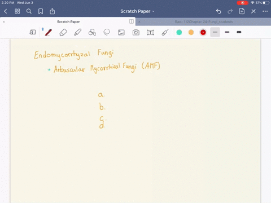Bookmark this page
The image size is (271, 203).
pos(41,11)
